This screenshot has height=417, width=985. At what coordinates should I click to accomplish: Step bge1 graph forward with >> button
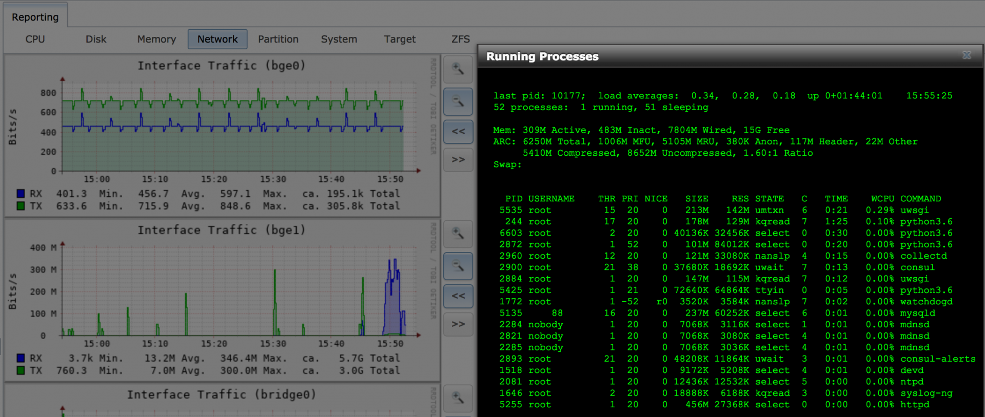click(458, 324)
